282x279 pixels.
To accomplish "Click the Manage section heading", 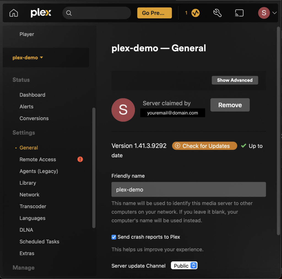I will [x=24, y=268].
